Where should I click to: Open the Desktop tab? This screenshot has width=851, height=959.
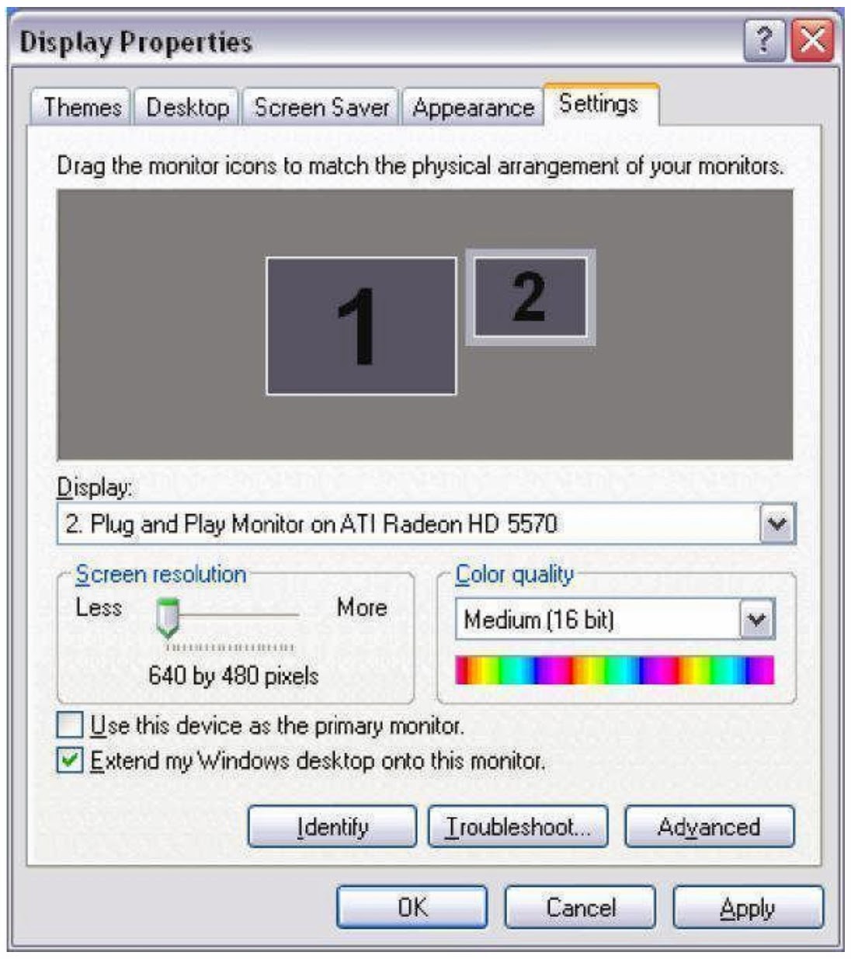187,107
